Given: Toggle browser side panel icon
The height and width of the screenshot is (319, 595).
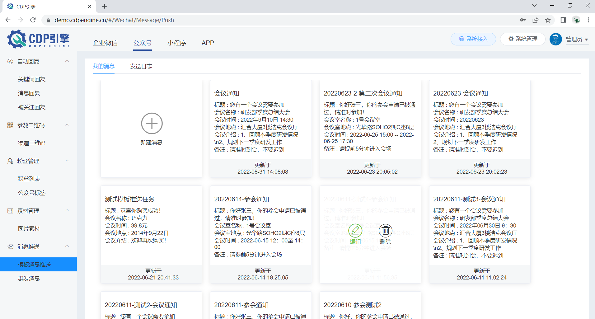Looking at the screenshot, I should coord(563,20).
